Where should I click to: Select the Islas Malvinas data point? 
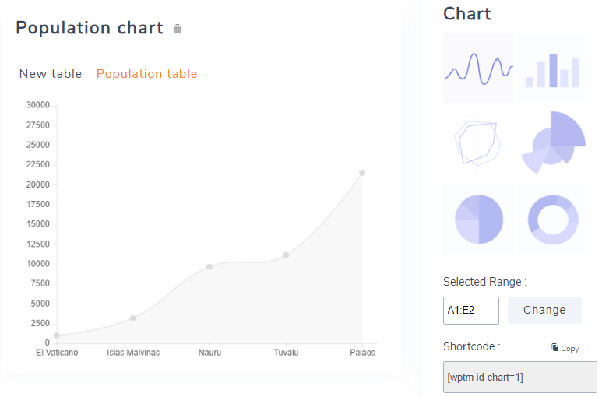pyautogui.click(x=133, y=318)
